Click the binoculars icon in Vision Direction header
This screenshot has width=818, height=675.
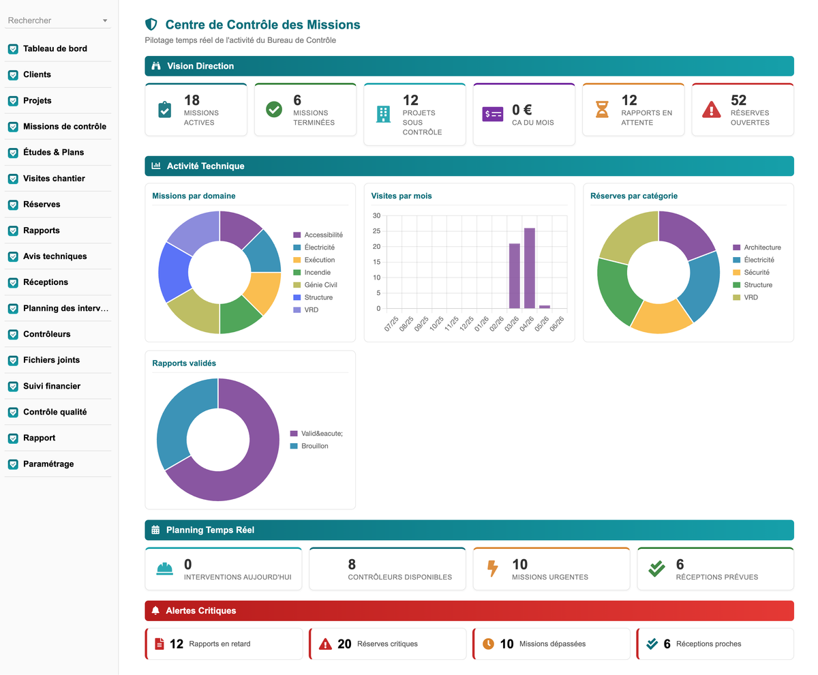[155, 66]
